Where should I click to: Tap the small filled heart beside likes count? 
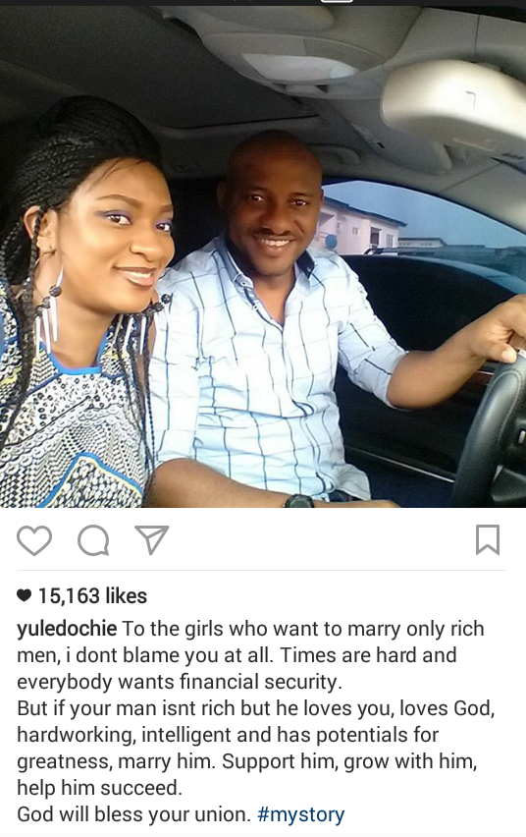[24, 595]
